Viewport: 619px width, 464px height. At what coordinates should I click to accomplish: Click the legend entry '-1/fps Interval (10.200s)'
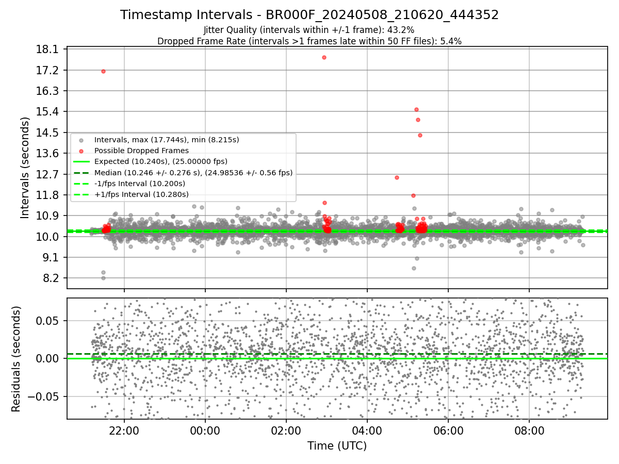pos(140,184)
